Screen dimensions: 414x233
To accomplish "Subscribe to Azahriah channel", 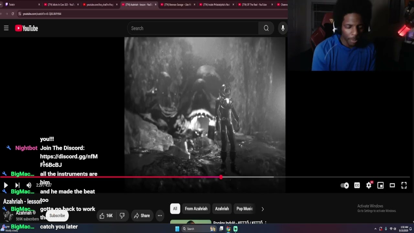I will (57, 216).
